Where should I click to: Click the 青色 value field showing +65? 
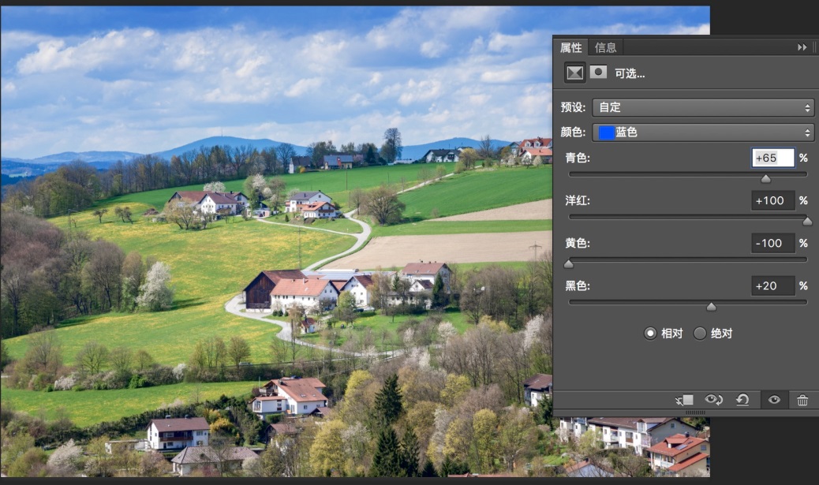click(772, 158)
